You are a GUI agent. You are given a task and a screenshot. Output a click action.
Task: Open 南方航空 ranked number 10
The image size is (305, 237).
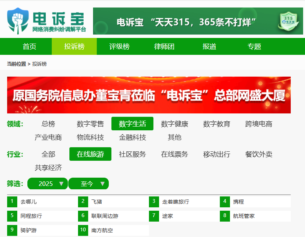pos(113,230)
